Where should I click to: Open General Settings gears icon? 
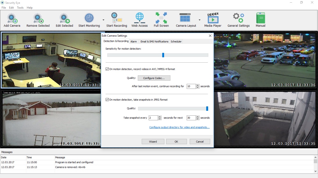tap(239, 18)
